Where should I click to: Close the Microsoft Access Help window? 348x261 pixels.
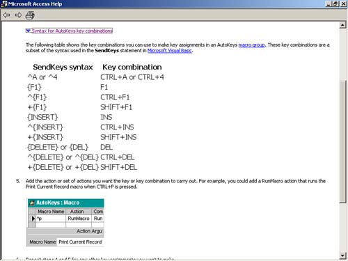pyautogui.click(x=343, y=4)
